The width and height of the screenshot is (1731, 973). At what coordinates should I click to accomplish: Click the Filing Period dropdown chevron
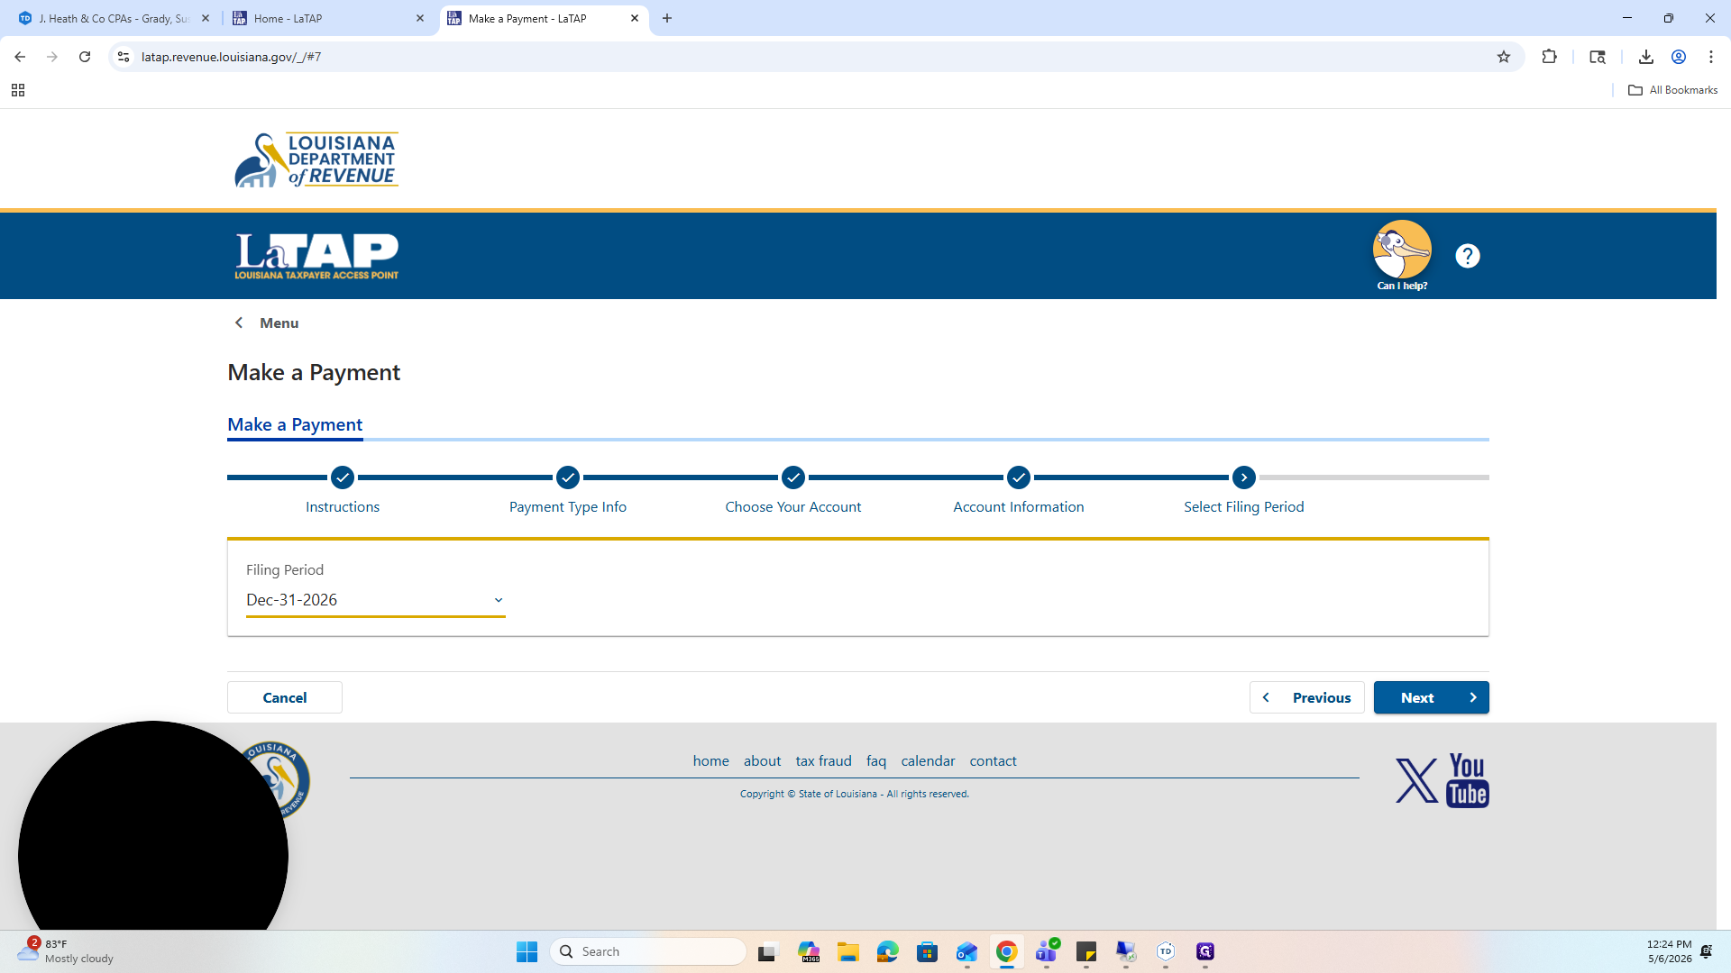(498, 600)
